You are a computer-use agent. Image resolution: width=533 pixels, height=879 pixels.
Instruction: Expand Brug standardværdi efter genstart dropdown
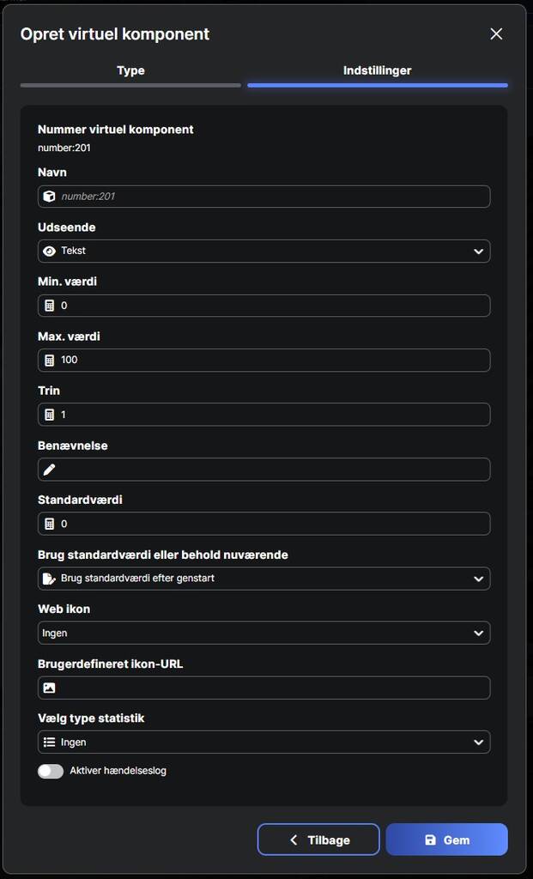[263, 579]
